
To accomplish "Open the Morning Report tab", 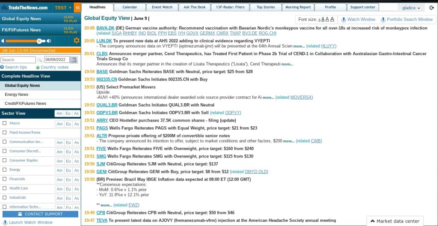I will coord(298,7).
